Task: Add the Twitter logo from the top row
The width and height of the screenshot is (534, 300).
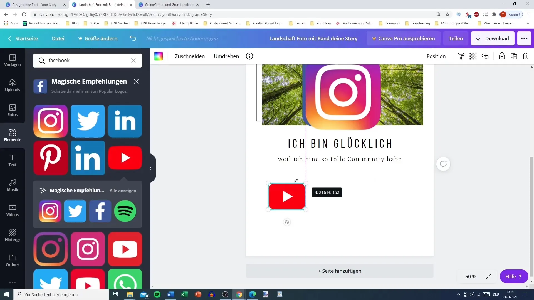Action: pyautogui.click(x=88, y=121)
